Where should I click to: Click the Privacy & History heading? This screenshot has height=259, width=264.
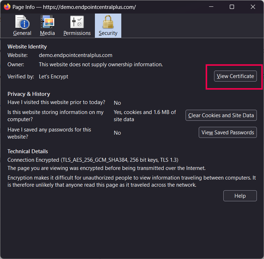[29, 94]
